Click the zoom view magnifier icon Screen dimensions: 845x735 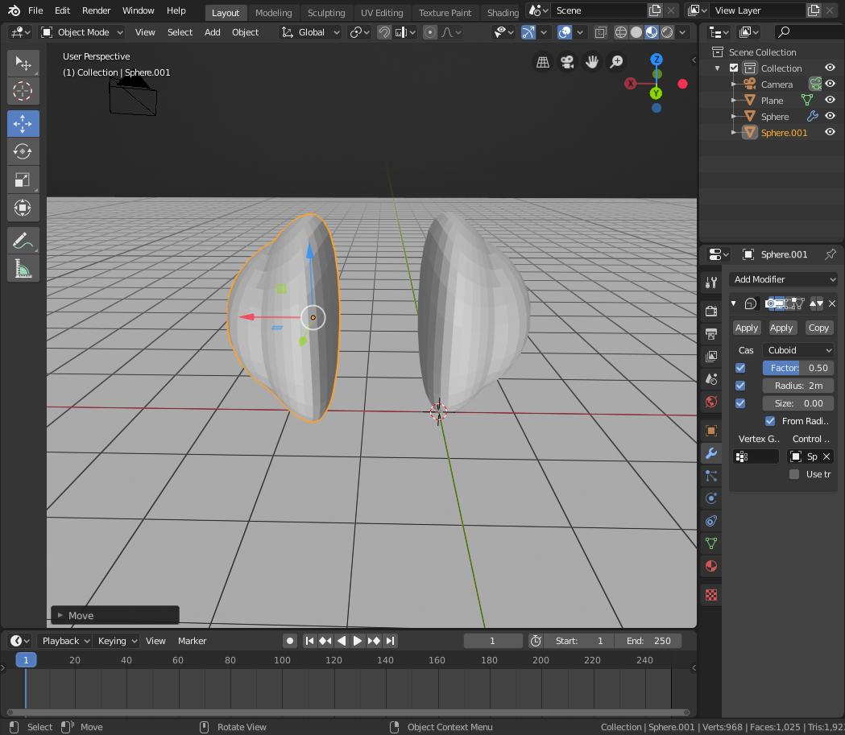[x=616, y=62]
